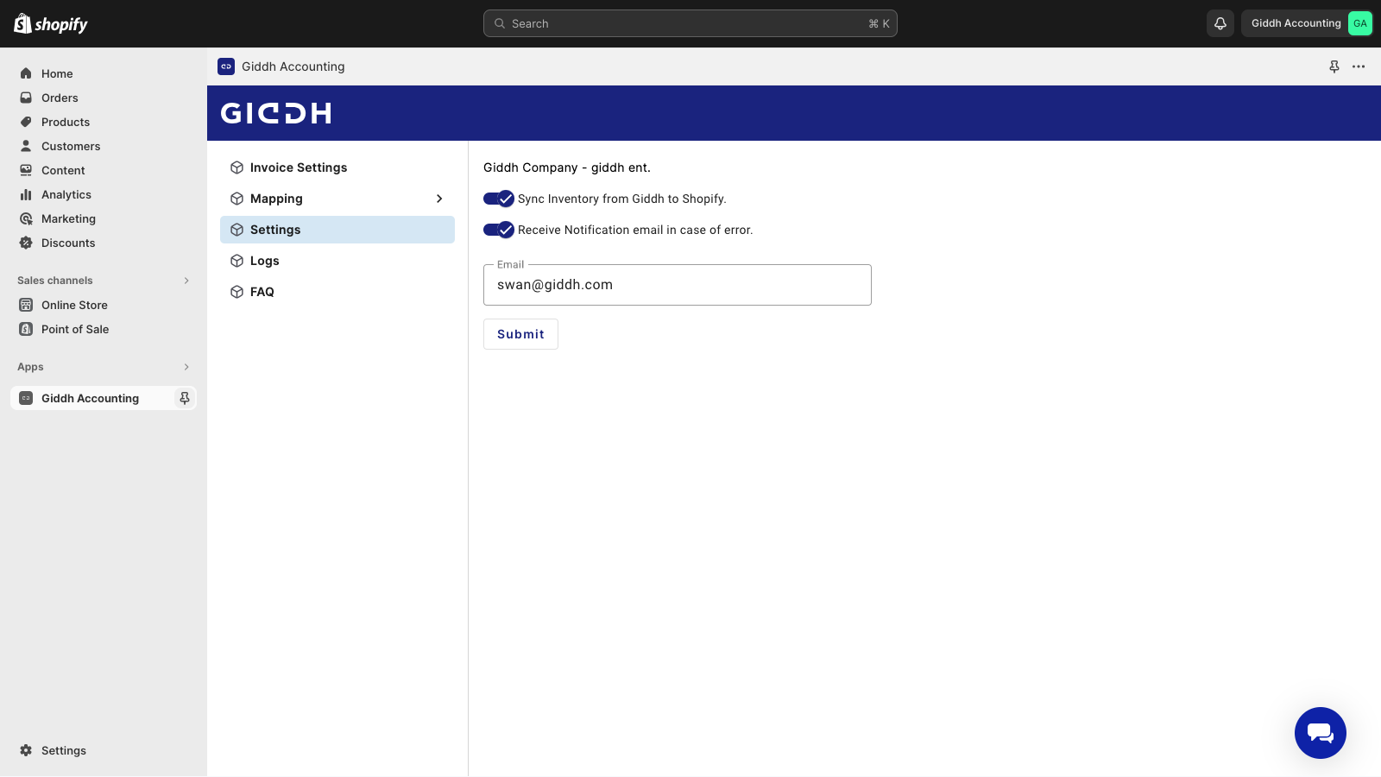Expand the Apps section chevron
Screen dimensions: 1381x777
pyautogui.click(x=186, y=367)
